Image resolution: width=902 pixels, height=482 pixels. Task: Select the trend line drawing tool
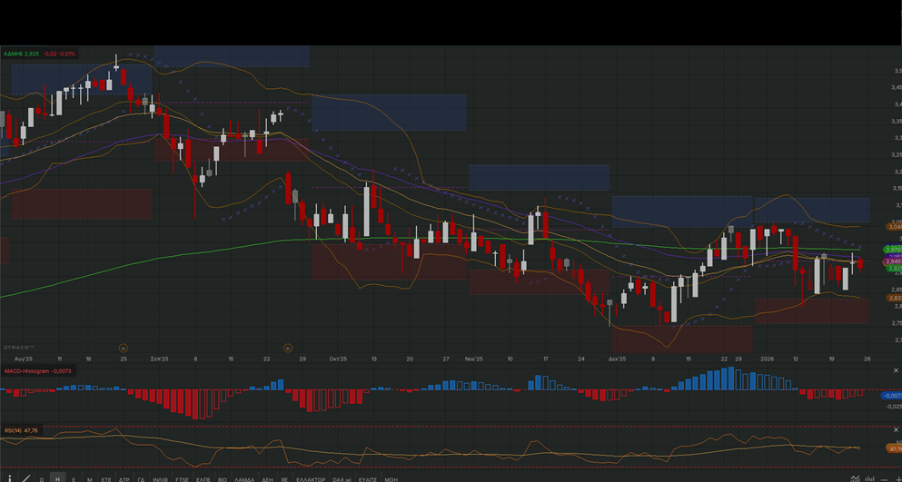pyautogui.click(x=26, y=478)
